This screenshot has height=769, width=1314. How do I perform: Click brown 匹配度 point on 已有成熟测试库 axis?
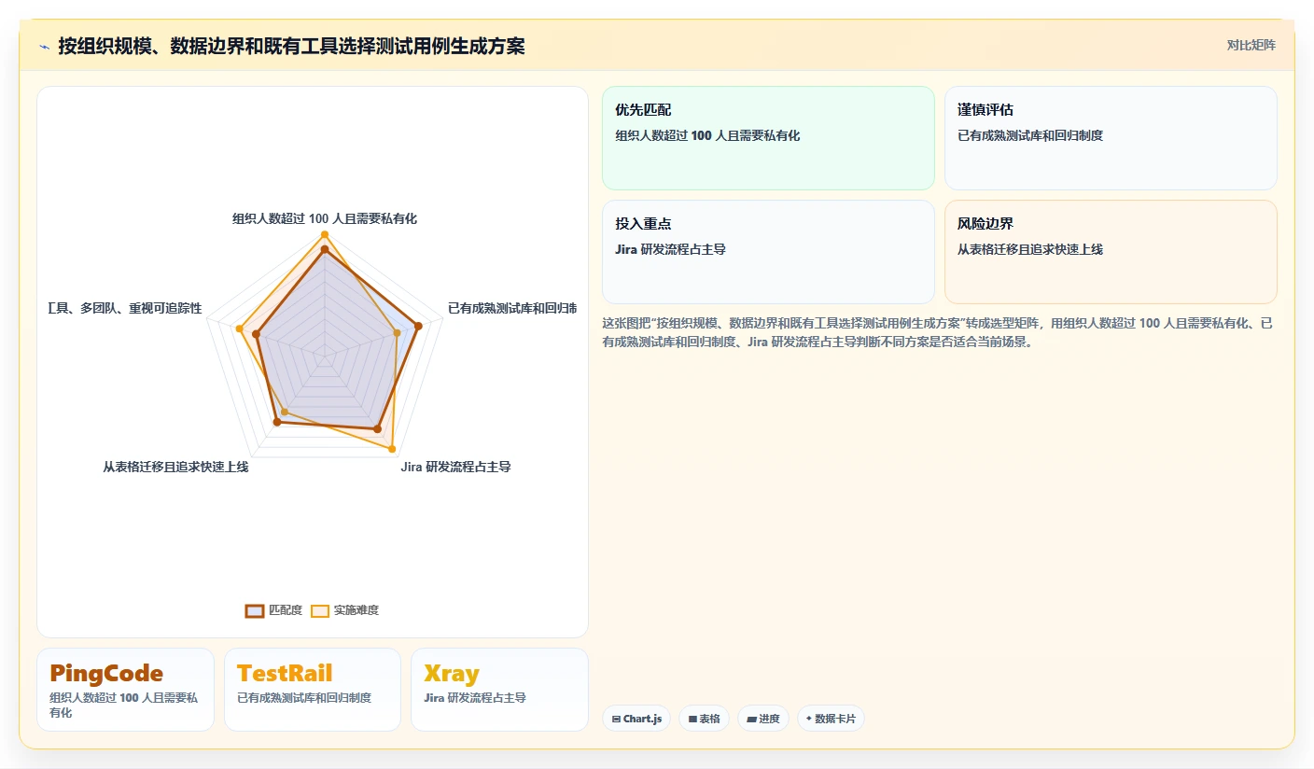coord(418,326)
